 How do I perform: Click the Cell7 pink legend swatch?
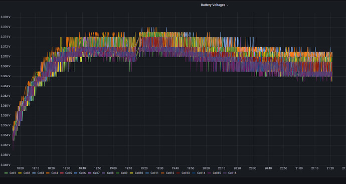[x=90, y=173]
